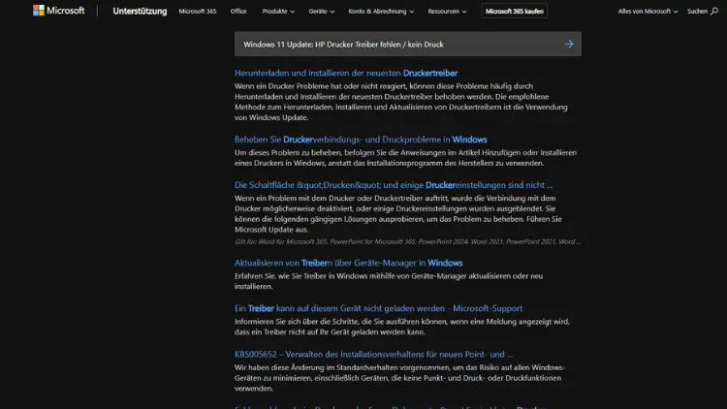Open 'Aktualisieren von Treibern über Geräte-Manager' result

click(348, 263)
